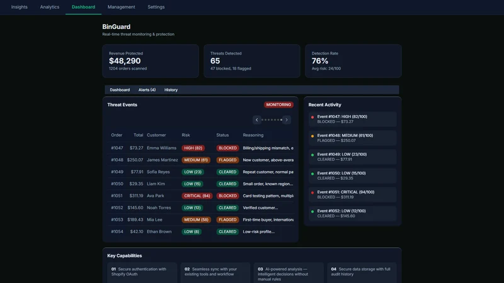Open Event #1047 HIGH in Recent Activity

[x=352, y=119]
